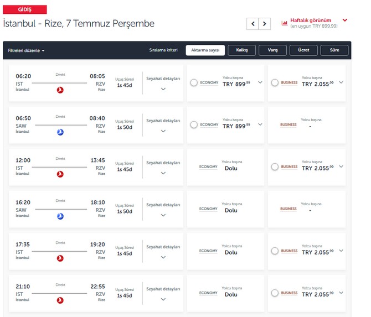Sort flights by Aktarma sayısı
This screenshot has height=317, width=371.
[205, 50]
